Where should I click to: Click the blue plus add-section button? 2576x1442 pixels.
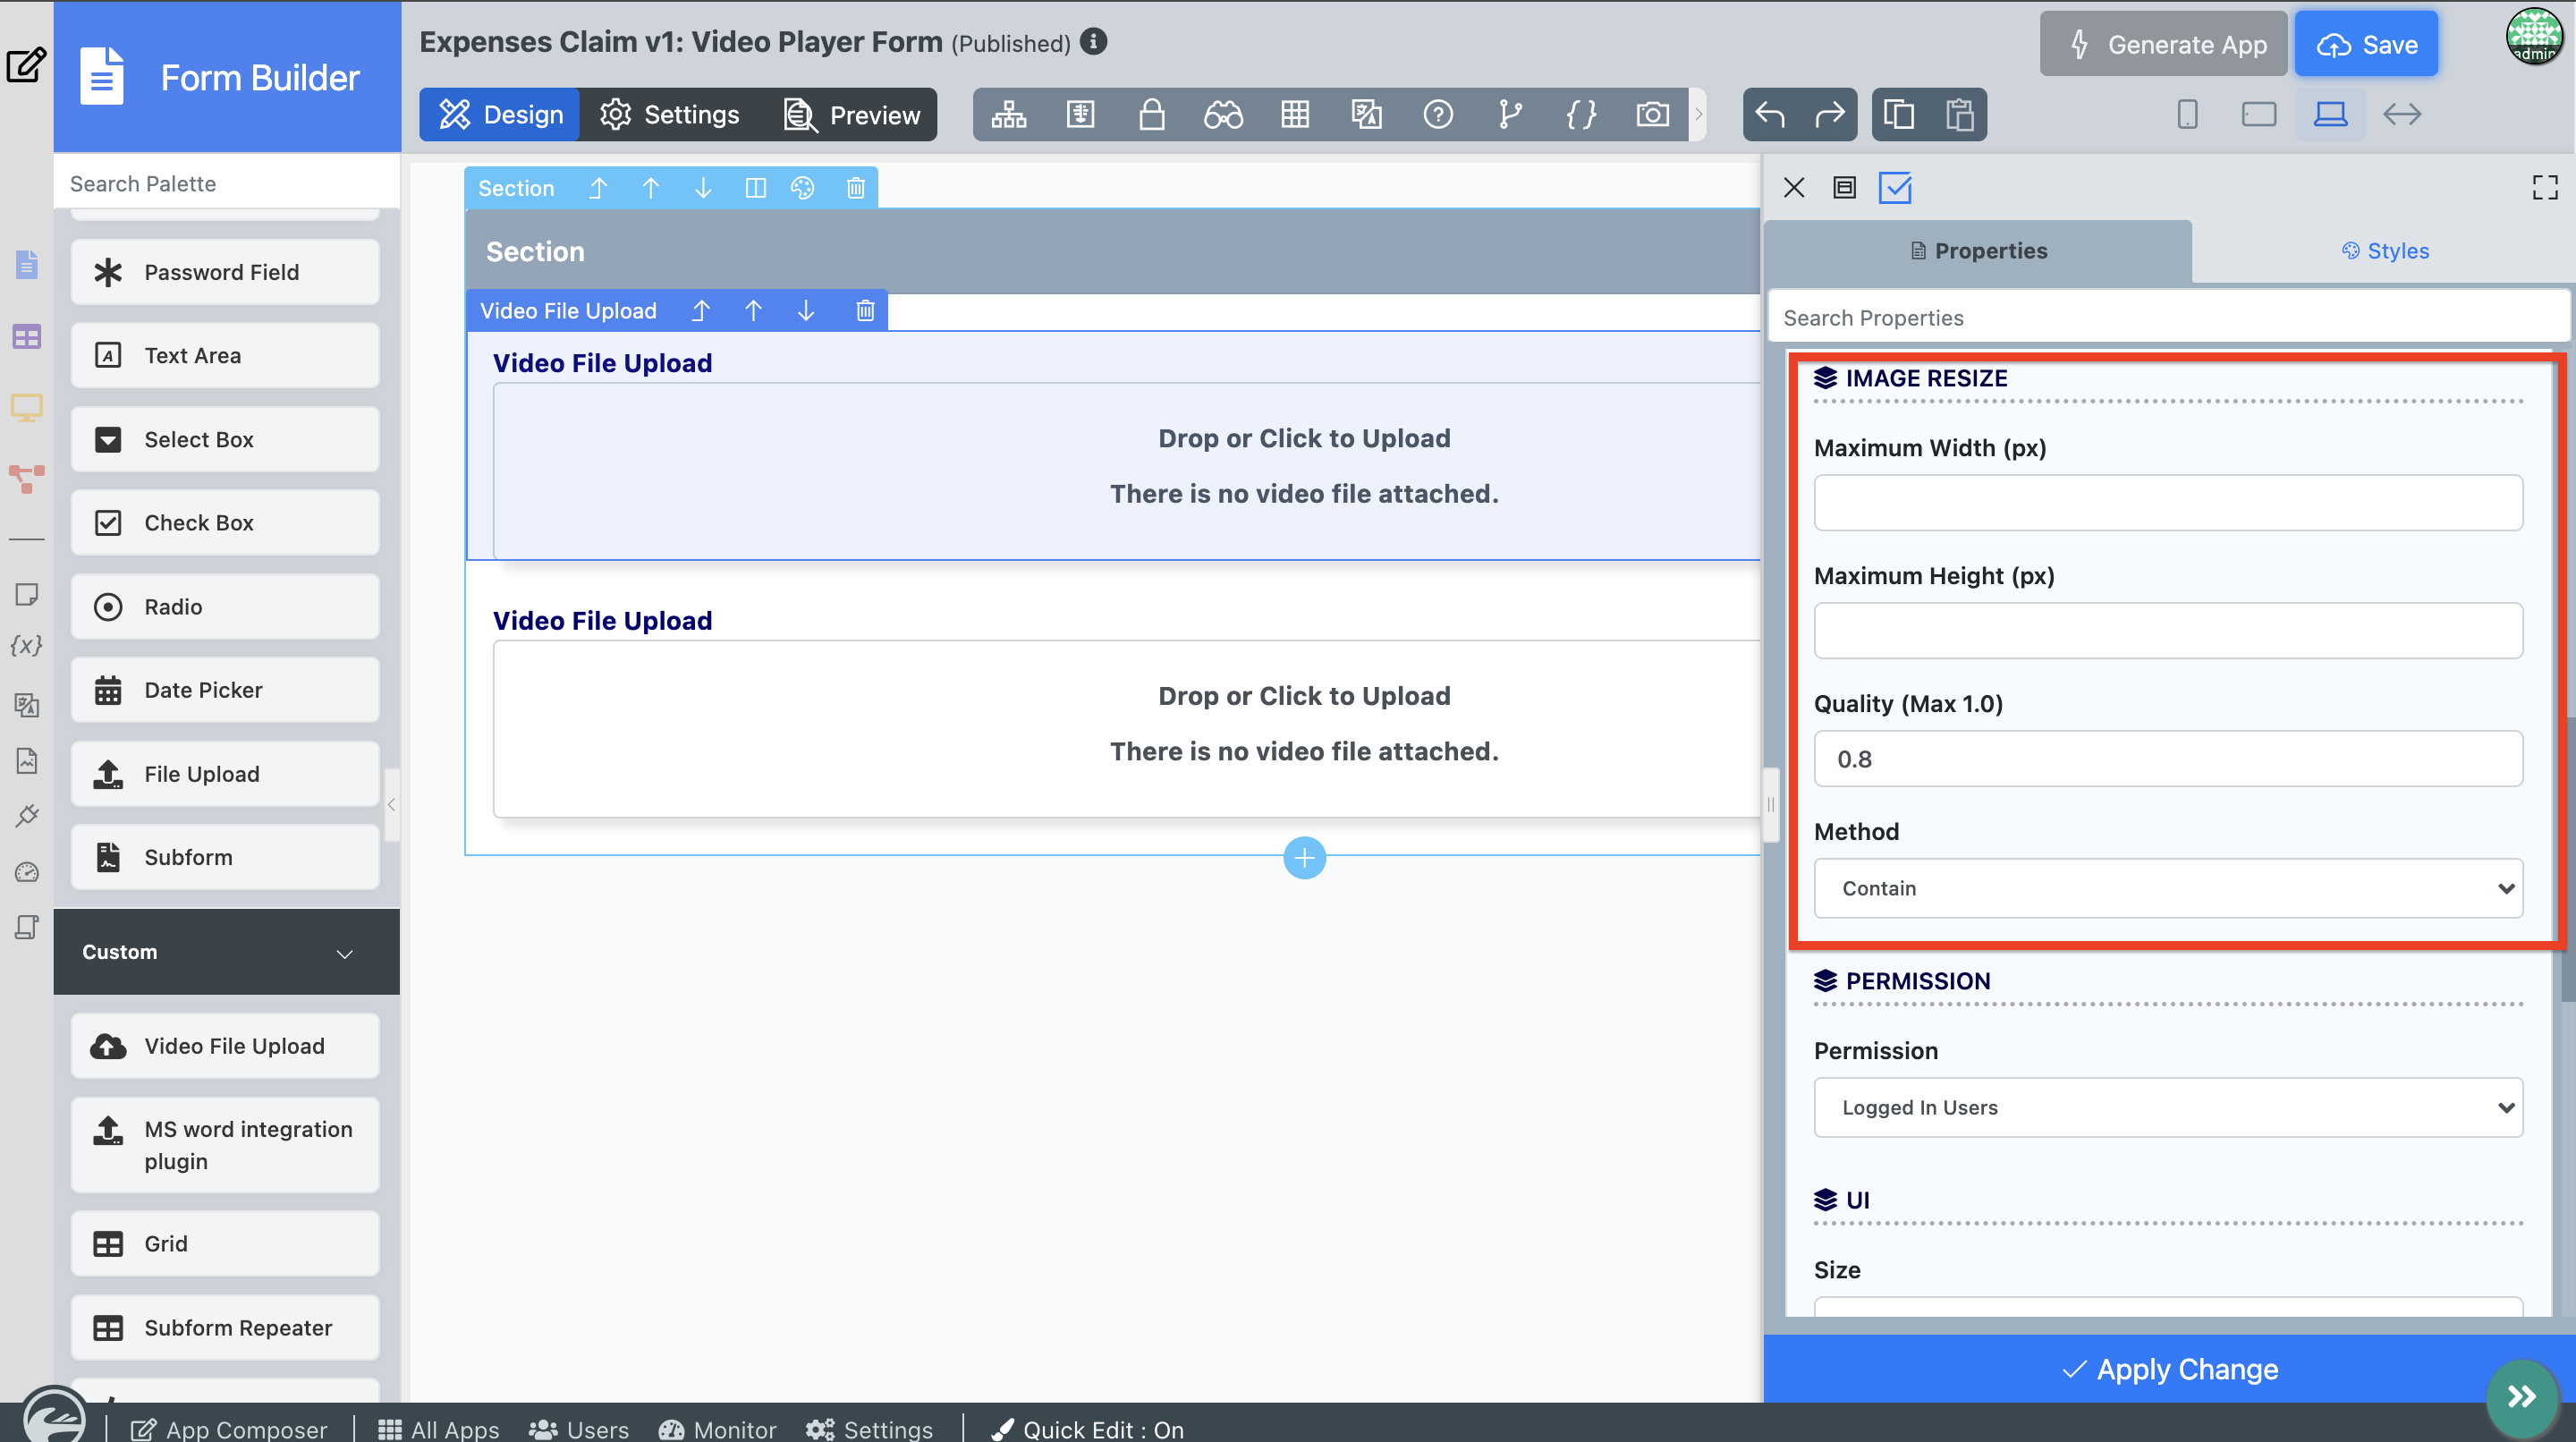(x=1304, y=857)
